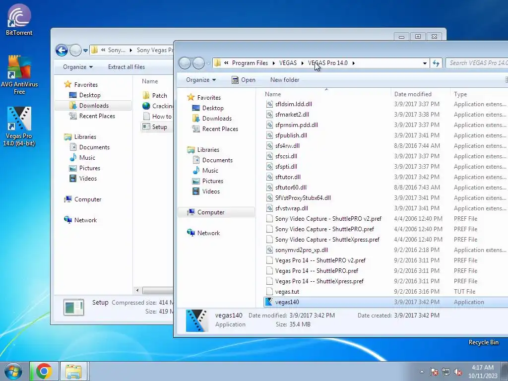
Task: Click Extract all files
Action: click(x=127, y=67)
